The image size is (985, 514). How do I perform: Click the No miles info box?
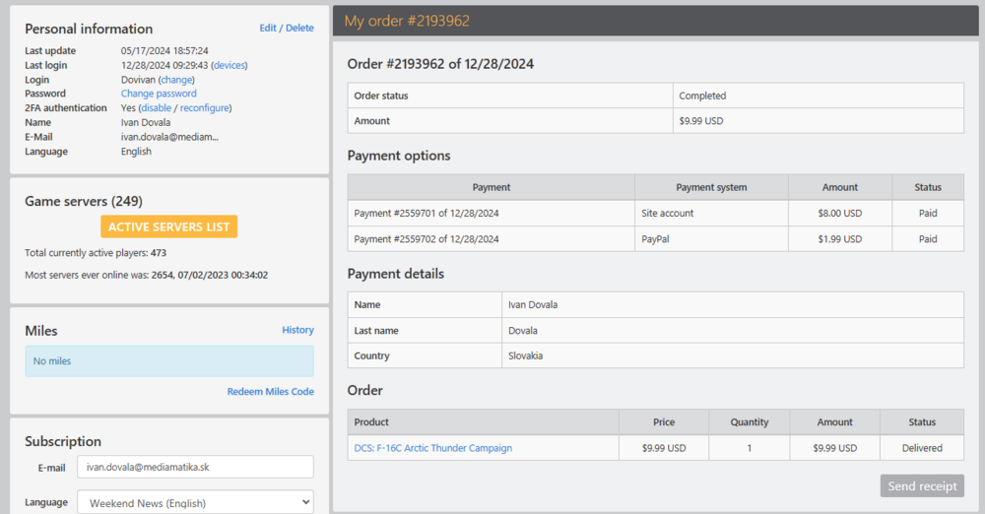(x=169, y=361)
